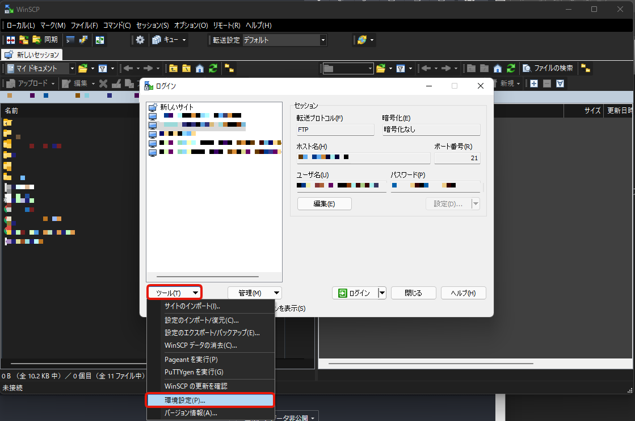Click the gear preferences icon in main toolbar
635x421 pixels.
pyautogui.click(x=140, y=40)
